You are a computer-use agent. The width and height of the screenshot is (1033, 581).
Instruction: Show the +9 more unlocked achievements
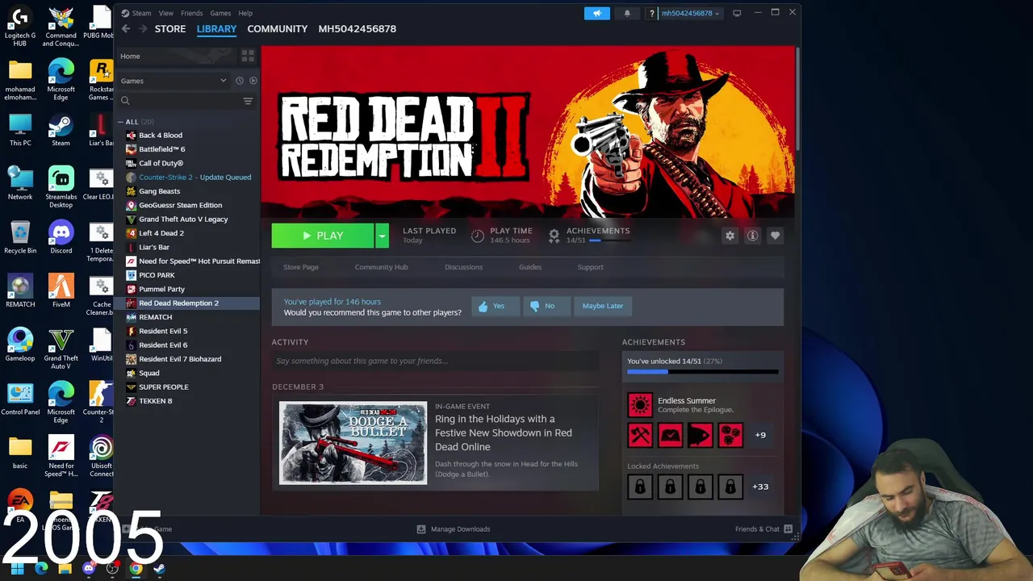[760, 435]
